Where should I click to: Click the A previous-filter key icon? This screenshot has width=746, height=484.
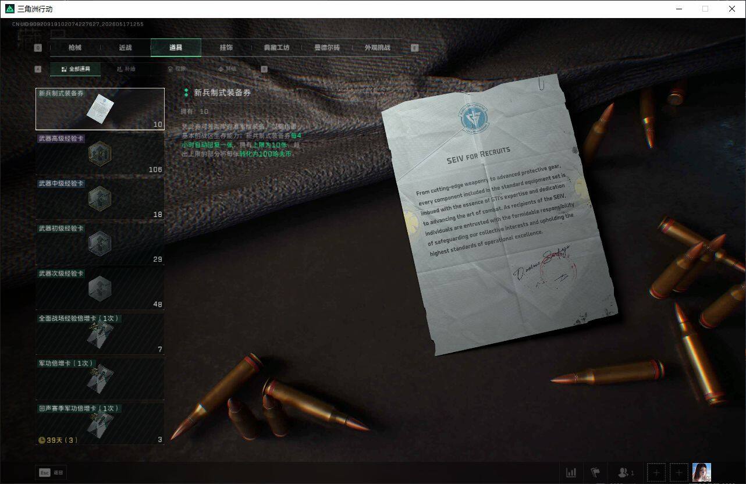coord(38,69)
